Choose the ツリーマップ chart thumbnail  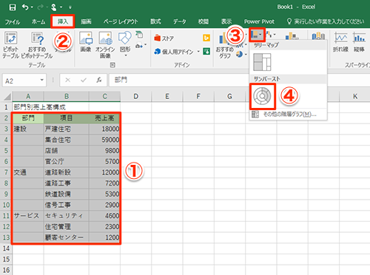point(262,62)
